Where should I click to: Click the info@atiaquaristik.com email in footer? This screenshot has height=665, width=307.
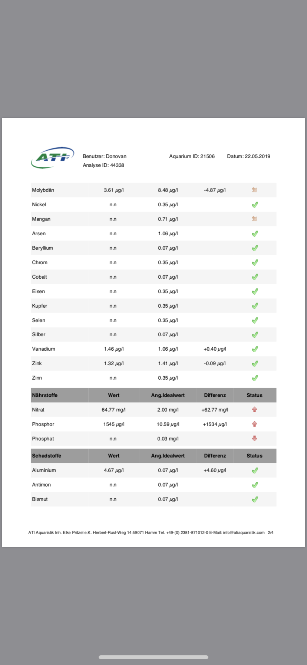tap(244, 533)
